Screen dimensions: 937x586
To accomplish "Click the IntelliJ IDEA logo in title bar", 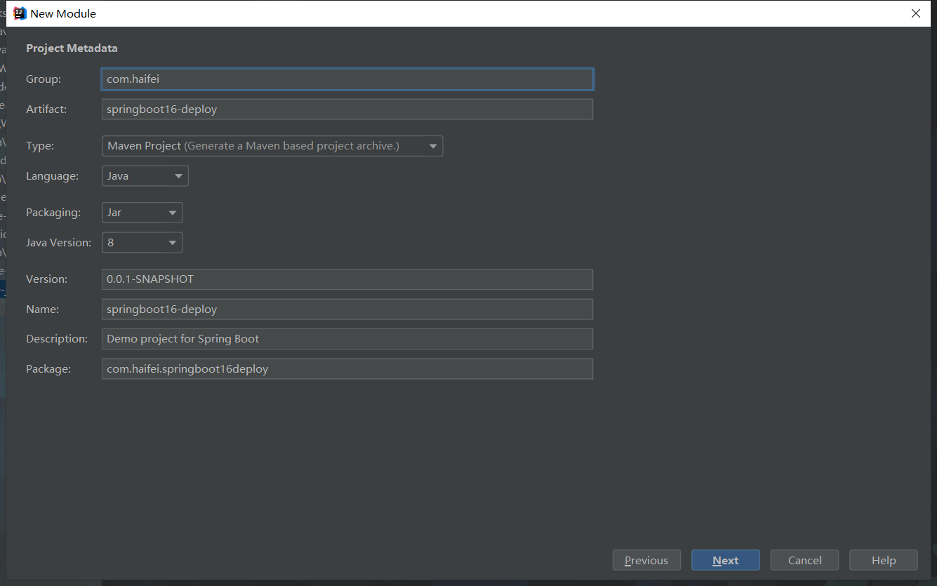I will coord(20,13).
